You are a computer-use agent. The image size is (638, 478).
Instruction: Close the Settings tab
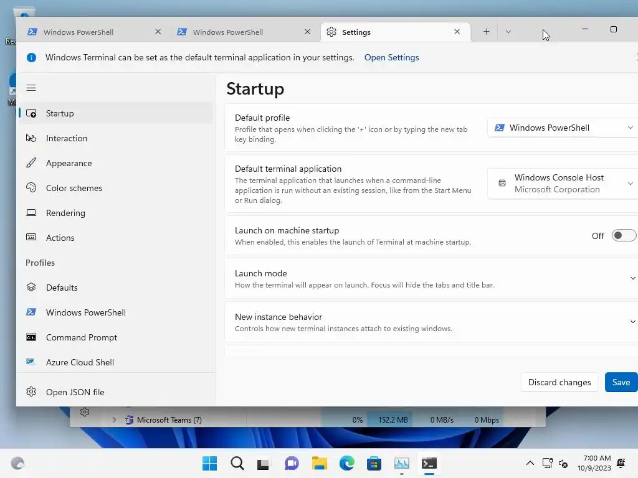click(457, 32)
